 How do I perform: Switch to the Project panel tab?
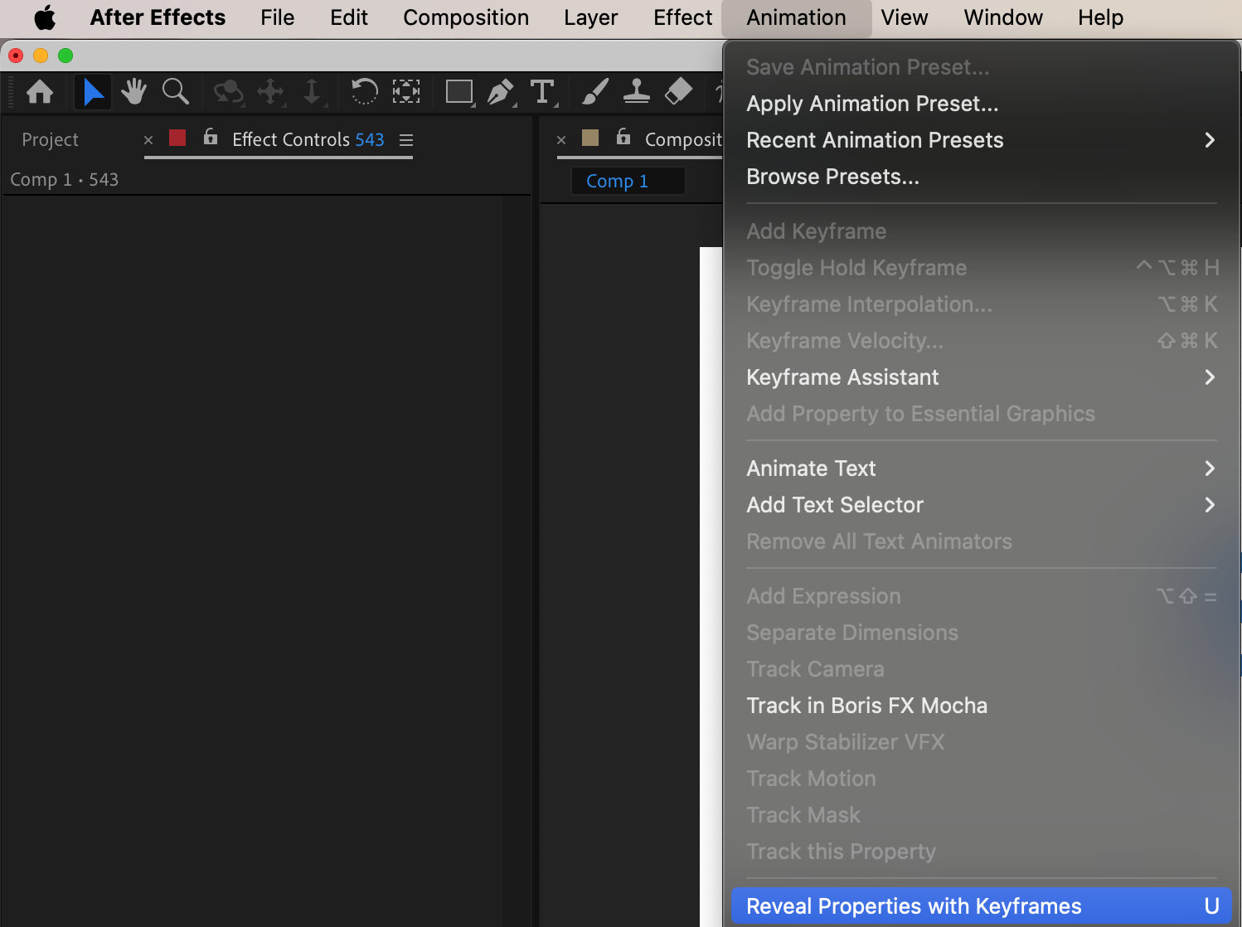coord(50,140)
